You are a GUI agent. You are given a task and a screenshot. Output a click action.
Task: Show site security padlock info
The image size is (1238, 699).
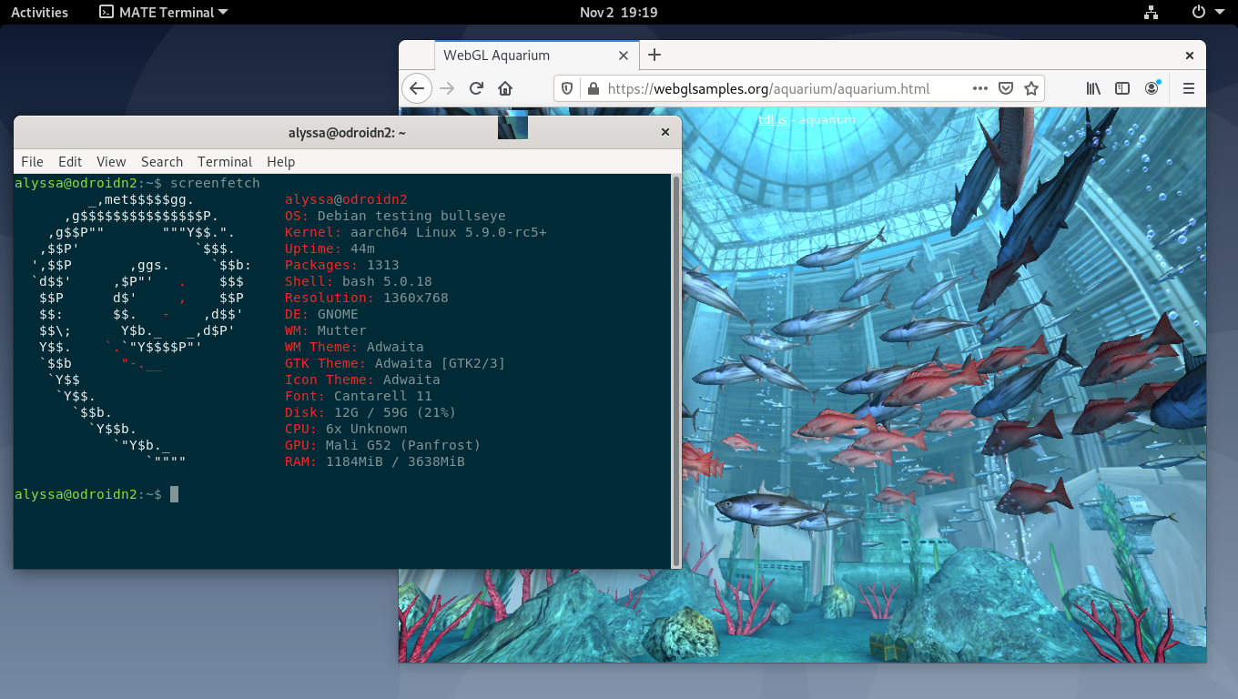[x=594, y=88]
